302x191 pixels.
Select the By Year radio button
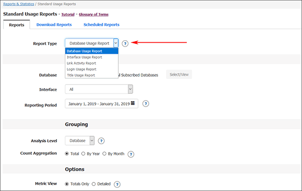[x=83, y=154]
